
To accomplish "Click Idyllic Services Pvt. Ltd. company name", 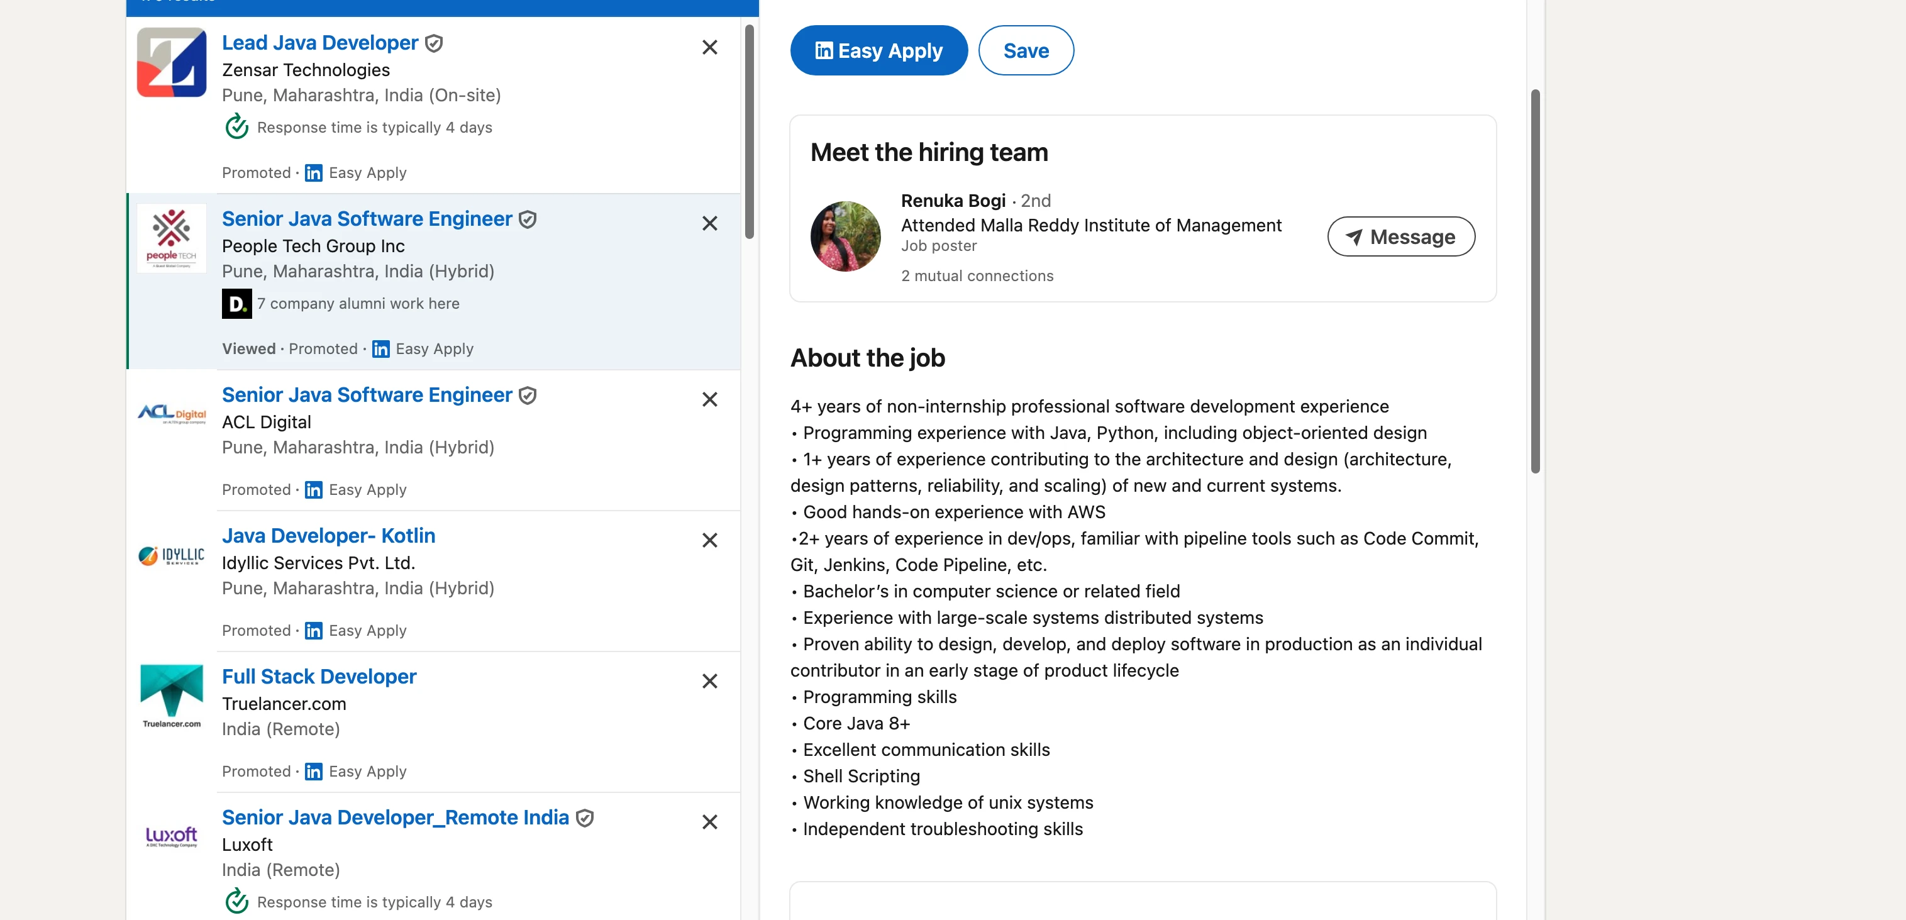I will tap(318, 563).
